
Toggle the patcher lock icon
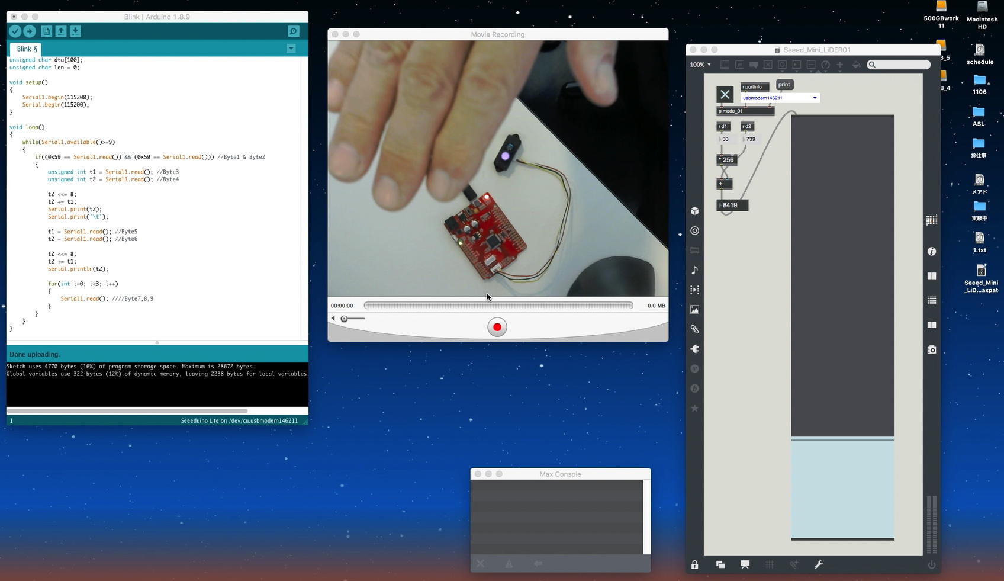[x=695, y=564]
